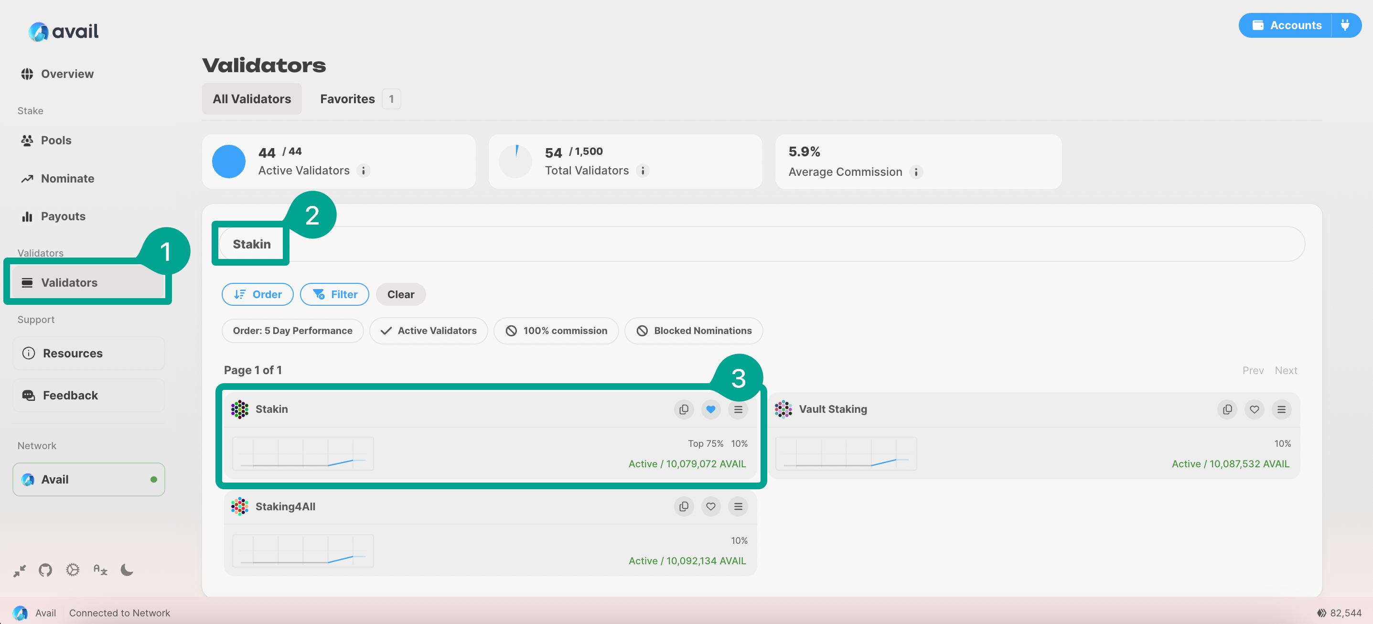
Task: Open Vault Staking validator menu
Action: coord(1282,410)
